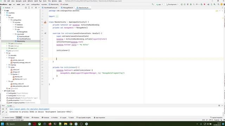Image resolution: width=225 pixels, height=126 pixels.
Task: Open the Refactor menu
Action: click(x=30, y=1)
